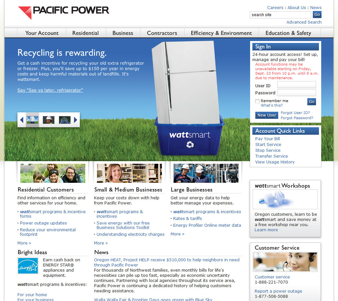Open Stop Service quick link
The image size is (338, 301).
pyautogui.click(x=268, y=150)
